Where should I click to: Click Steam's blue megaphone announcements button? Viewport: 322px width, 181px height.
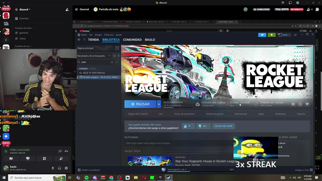[262, 35]
